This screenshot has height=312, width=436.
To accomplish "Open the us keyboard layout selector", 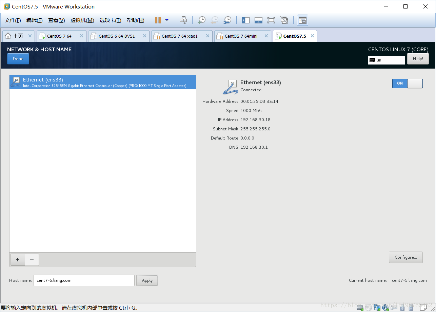I will tap(387, 60).
